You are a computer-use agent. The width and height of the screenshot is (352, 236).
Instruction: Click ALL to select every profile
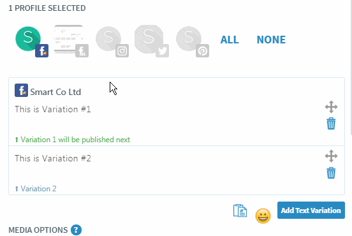(230, 40)
